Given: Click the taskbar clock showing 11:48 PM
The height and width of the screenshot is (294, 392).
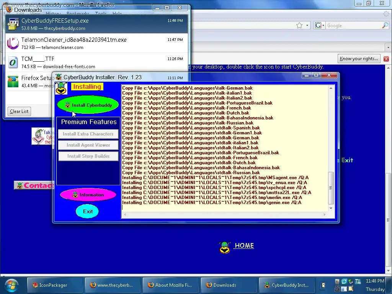Looking at the screenshot, I should [x=375, y=281].
